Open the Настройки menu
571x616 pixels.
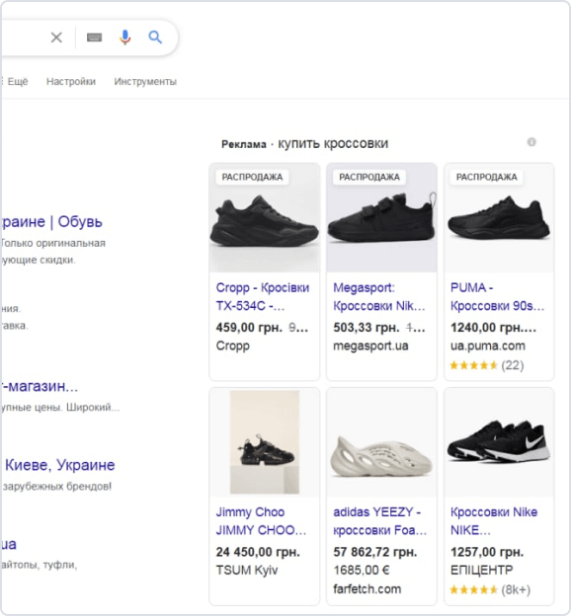point(71,82)
